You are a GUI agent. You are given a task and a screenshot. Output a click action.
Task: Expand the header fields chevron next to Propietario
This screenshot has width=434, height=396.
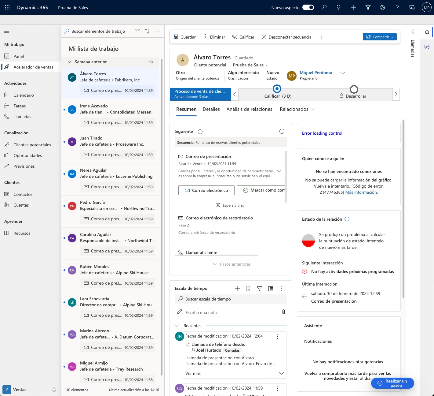click(343, 73)
